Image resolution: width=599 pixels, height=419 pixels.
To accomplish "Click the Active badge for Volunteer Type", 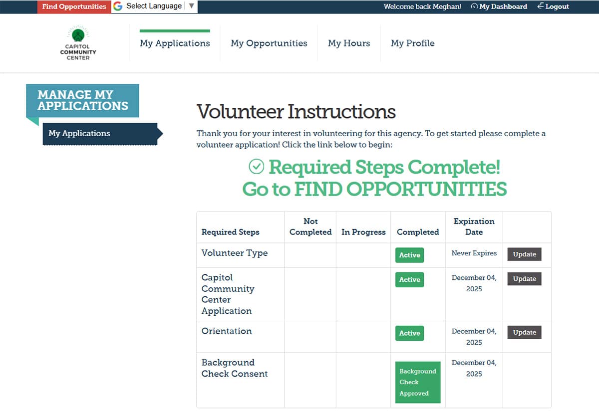I will [409, 255].
